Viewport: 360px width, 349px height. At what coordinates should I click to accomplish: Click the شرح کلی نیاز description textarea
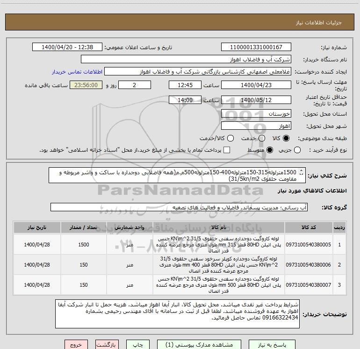pyautogui.click(x=177, y=175)
